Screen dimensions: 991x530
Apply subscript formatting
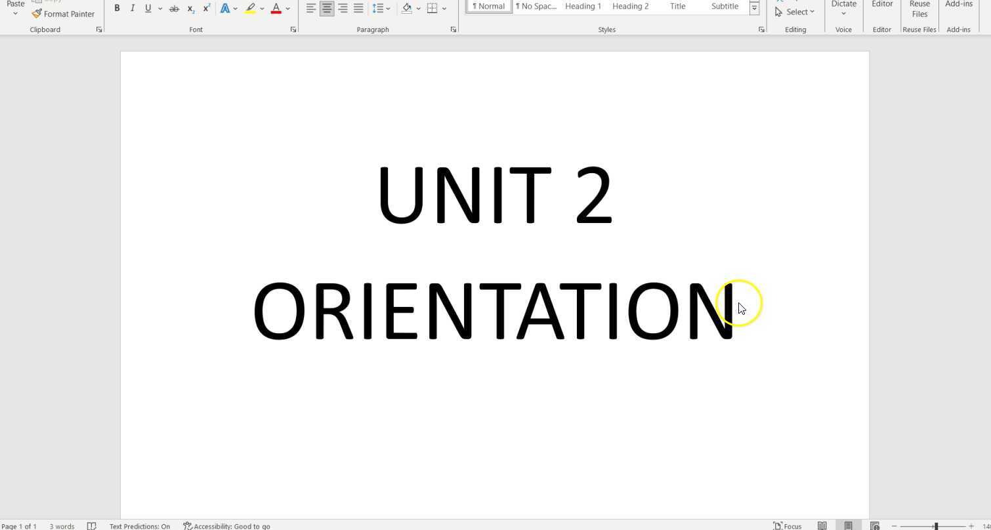[190, 9]
